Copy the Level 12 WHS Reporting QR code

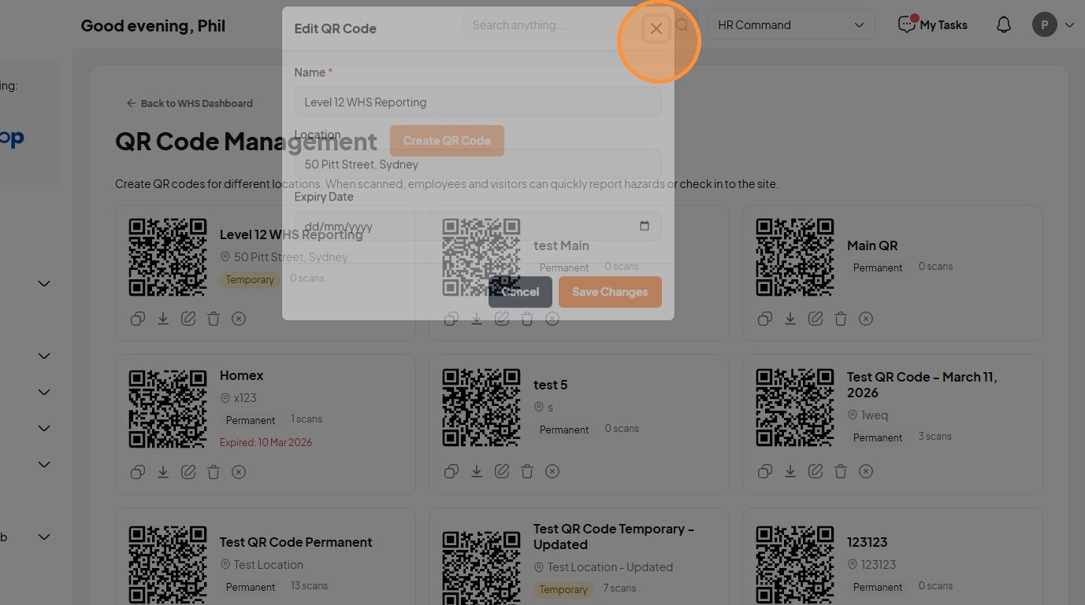click(138, 319)
